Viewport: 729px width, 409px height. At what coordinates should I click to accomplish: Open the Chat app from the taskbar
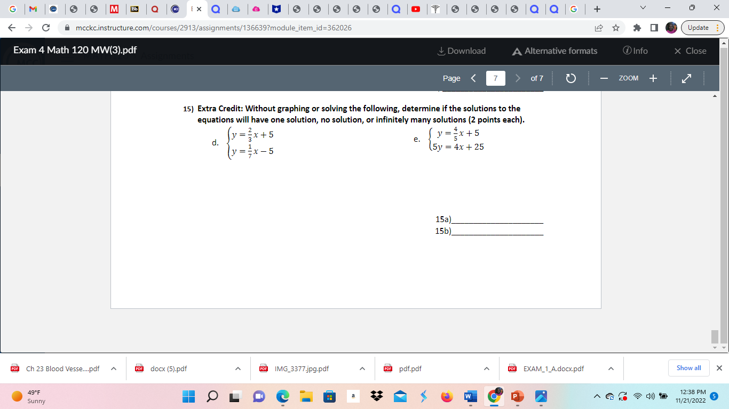[259, 397]
